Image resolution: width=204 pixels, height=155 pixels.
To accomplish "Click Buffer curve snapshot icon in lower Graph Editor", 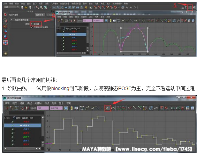I will pos(119,108).
